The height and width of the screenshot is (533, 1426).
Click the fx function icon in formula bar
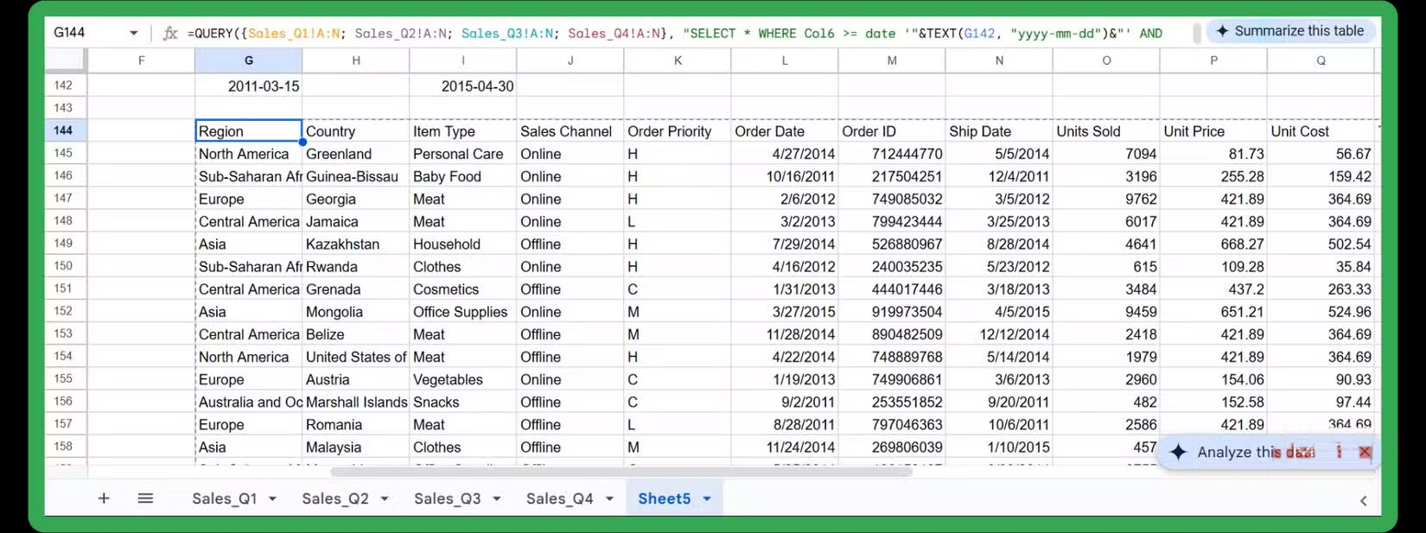pos(170,33)
